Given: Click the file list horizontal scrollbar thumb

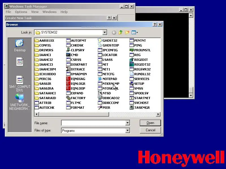Looking at the screenshot, I should tap(74, 114).
